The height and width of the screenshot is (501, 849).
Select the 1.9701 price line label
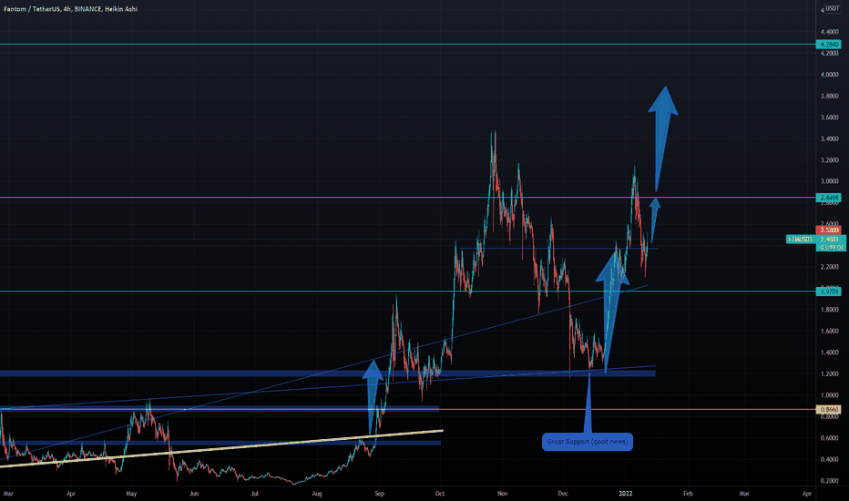point(830,291)
